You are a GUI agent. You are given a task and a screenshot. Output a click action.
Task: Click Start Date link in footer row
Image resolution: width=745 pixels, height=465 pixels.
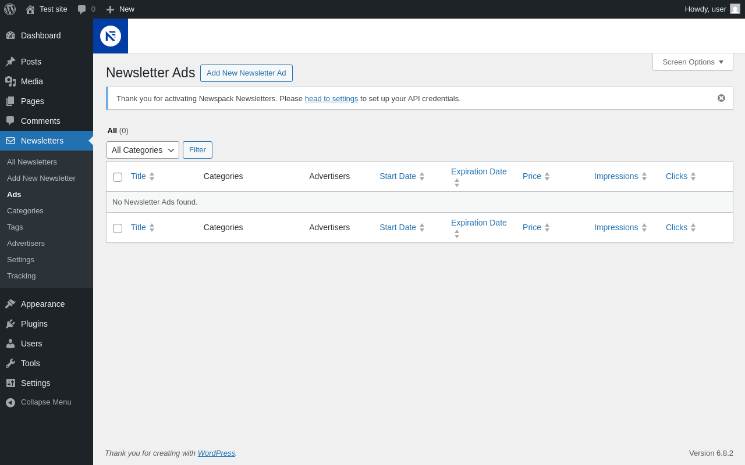(x=398, y=227)
